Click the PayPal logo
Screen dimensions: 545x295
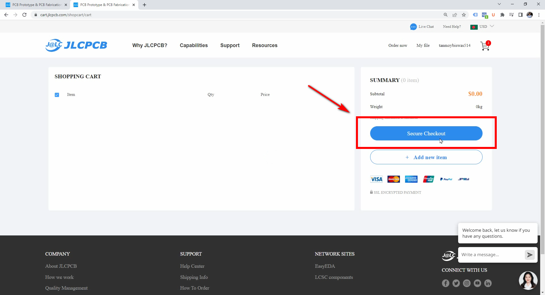446,179
